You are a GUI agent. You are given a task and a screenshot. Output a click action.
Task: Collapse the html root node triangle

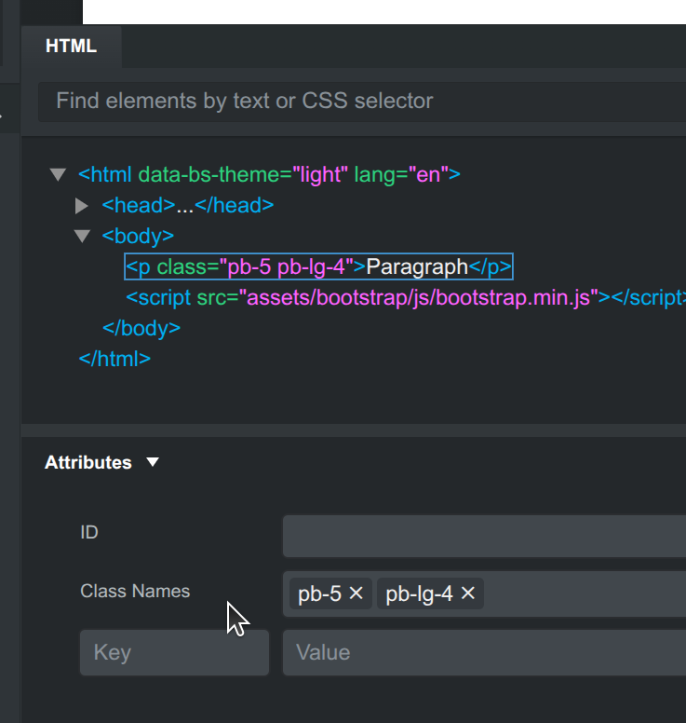[x=59, y=174]
